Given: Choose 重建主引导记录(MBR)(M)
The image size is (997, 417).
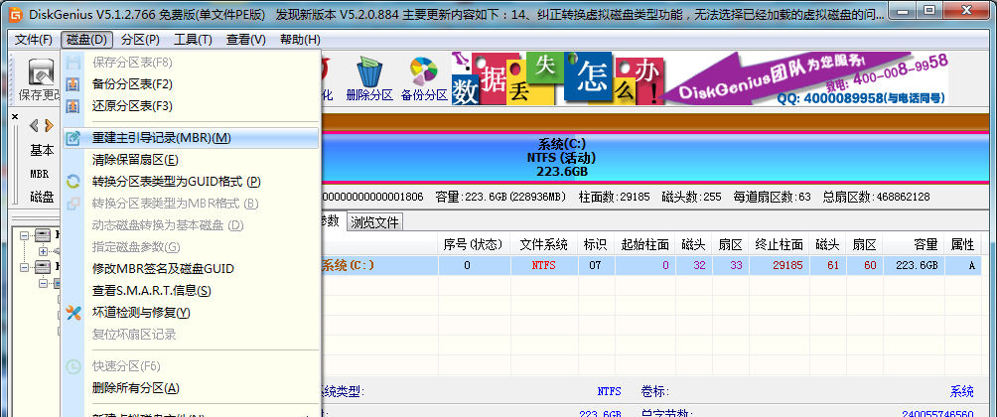Looking at the screenshot, I should 191,138.
